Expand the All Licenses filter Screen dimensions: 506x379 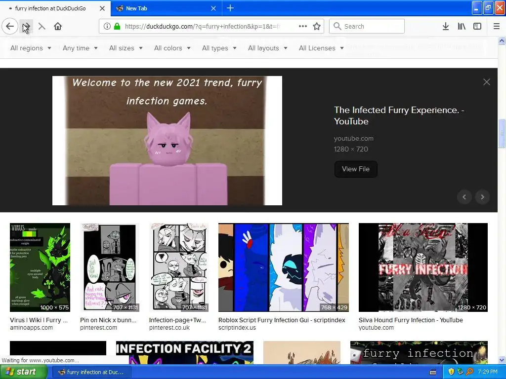coord(321,48)
